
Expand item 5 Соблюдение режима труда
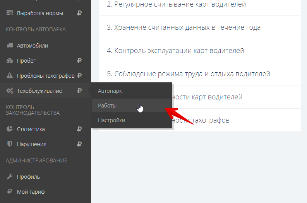point(200,74)
